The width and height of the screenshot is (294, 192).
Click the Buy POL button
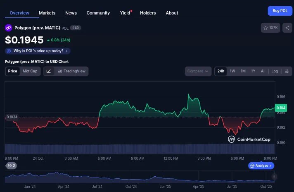point(280,11)
